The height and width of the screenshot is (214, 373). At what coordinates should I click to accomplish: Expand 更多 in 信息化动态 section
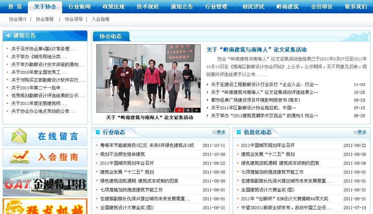click(360, 132)
